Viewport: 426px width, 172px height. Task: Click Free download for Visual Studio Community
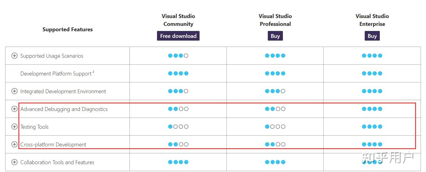coord(178,36)
